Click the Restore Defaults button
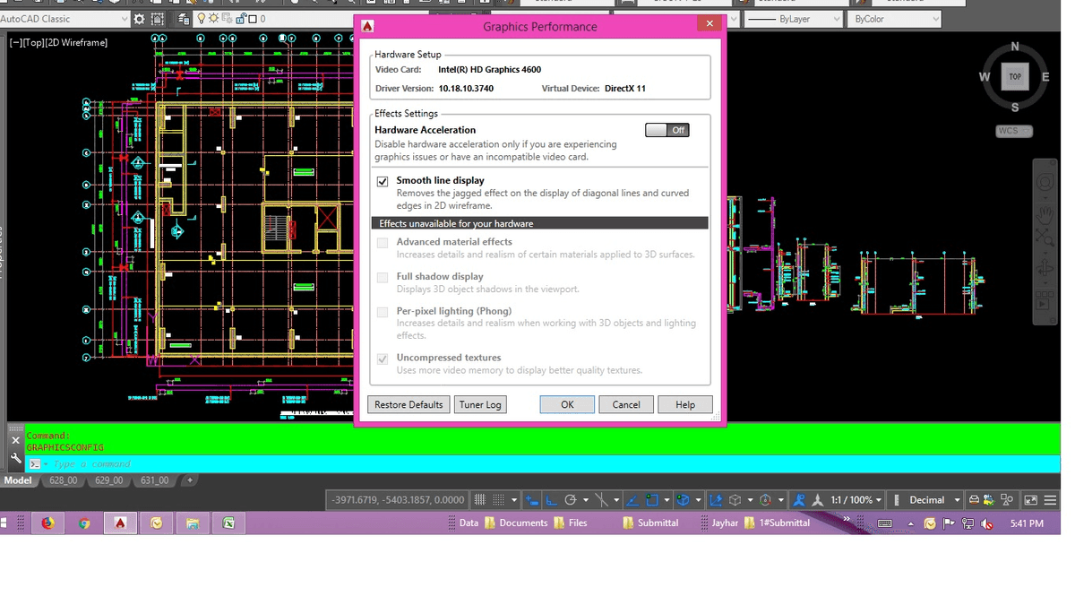The width and height of the screenshot is (1075, 605). 408,405
